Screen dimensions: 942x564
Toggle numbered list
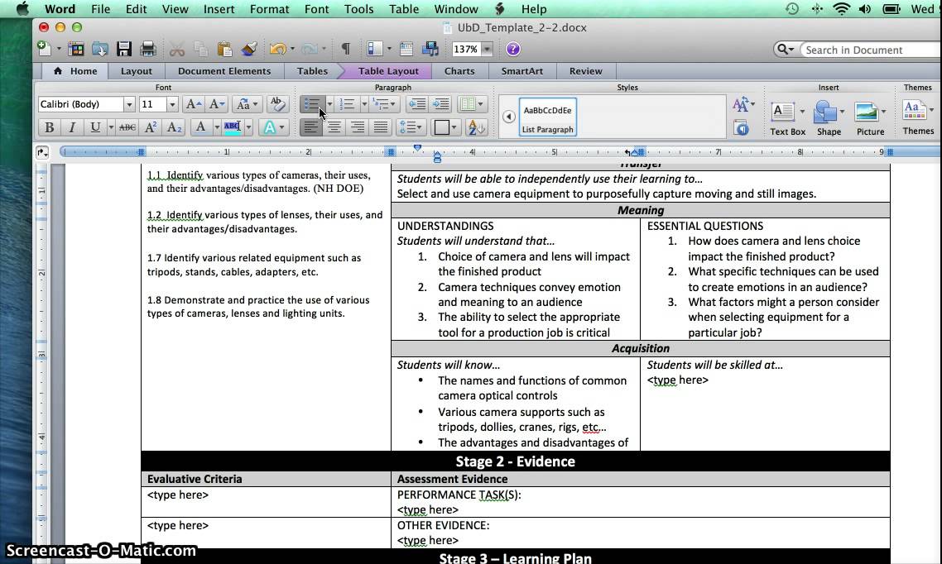(x=347, y=104)
